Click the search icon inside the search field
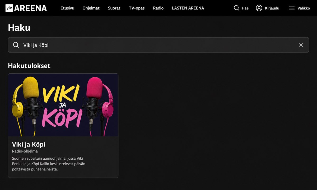This screenshot has width=317, height=190. (x=16, y=45)
